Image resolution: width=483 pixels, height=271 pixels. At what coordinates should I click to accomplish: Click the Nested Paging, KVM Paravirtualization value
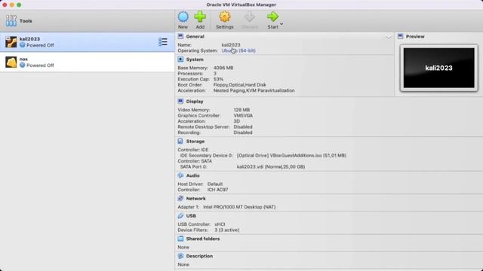tap(254, 90)
